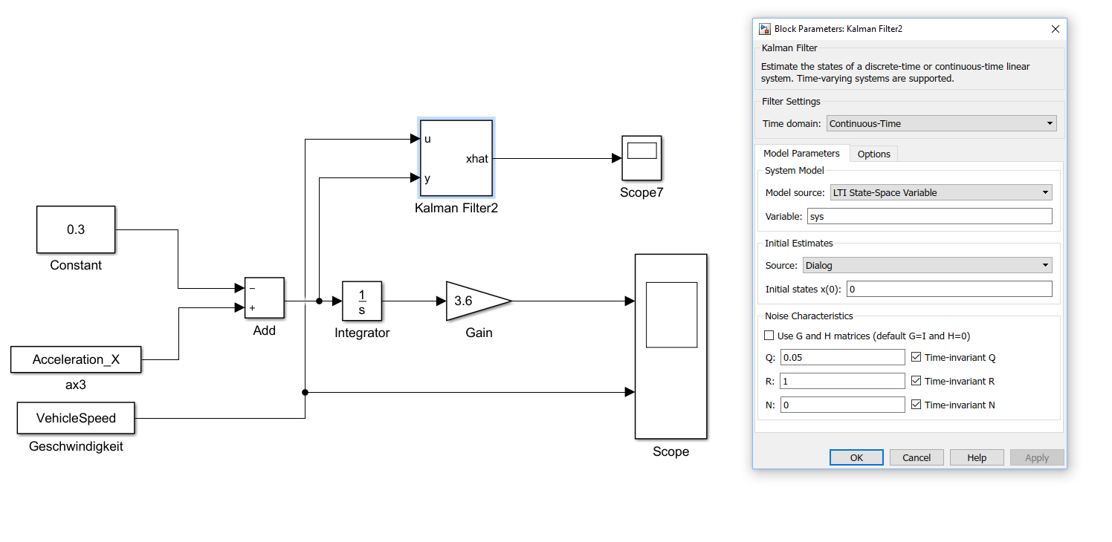Open Initial Estimates Source dropdown
Image resolution: width=1112 pixels, height=542 pixels.
(926, 266)
